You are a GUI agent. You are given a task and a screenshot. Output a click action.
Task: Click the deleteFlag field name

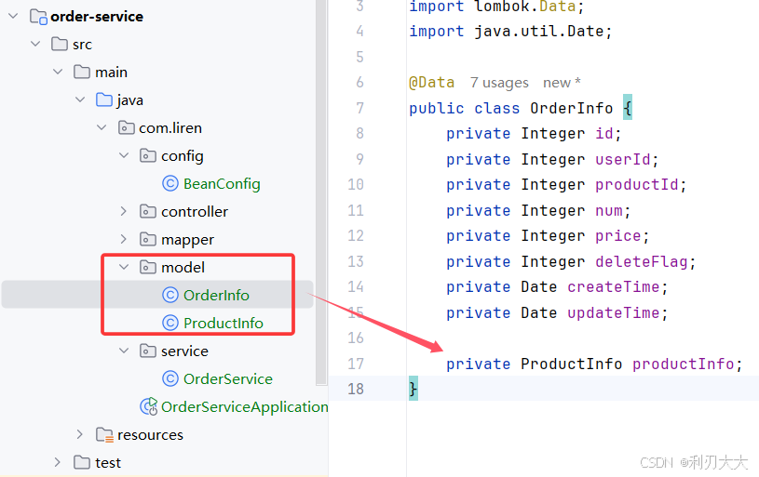click(x=642, y=262)
